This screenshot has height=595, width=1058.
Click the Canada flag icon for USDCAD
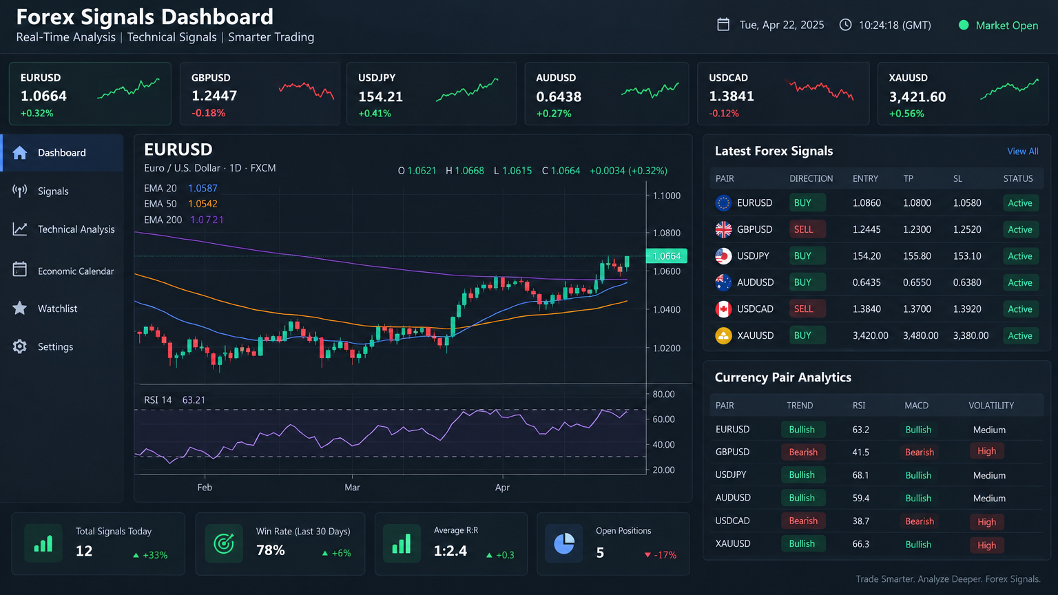(x=723, y=309)
